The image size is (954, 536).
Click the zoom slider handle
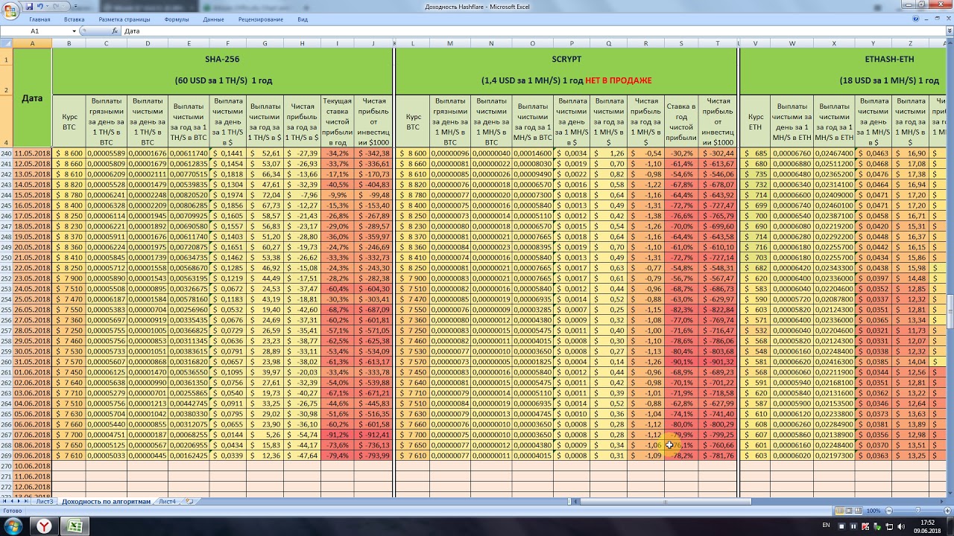pyautogui.click(x=917, y=511)
